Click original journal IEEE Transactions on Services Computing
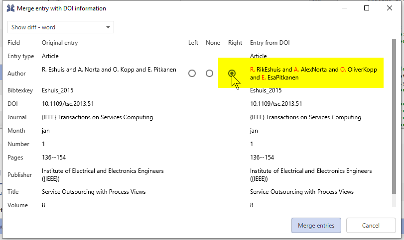 coord(98,117)
